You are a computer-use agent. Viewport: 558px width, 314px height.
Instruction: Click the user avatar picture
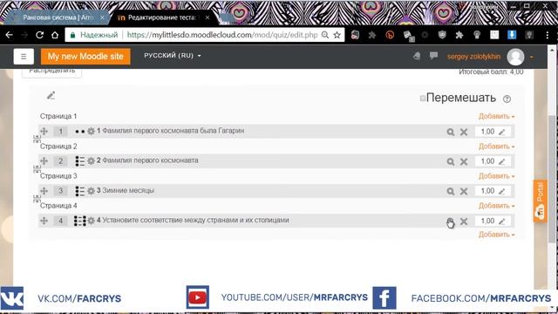[x=515, y=57]
